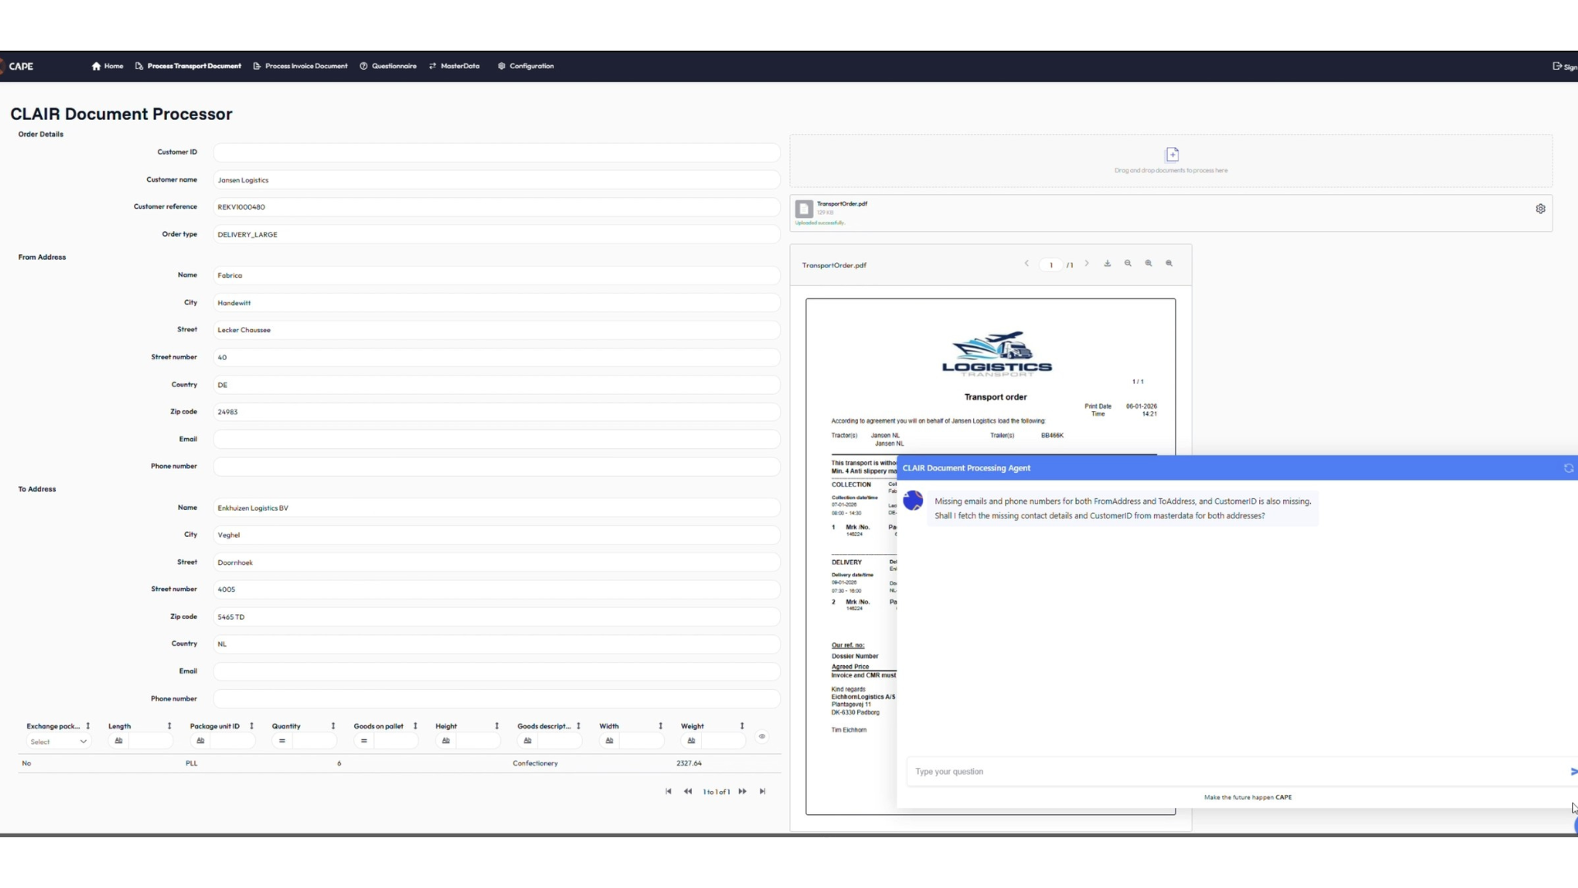Open Goods on pallet filter operator selector
Viewport: 1578px width, 888px height.
coord(363,741)
